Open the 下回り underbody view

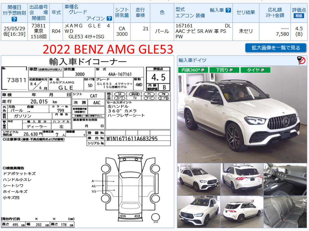pos(224,70)
